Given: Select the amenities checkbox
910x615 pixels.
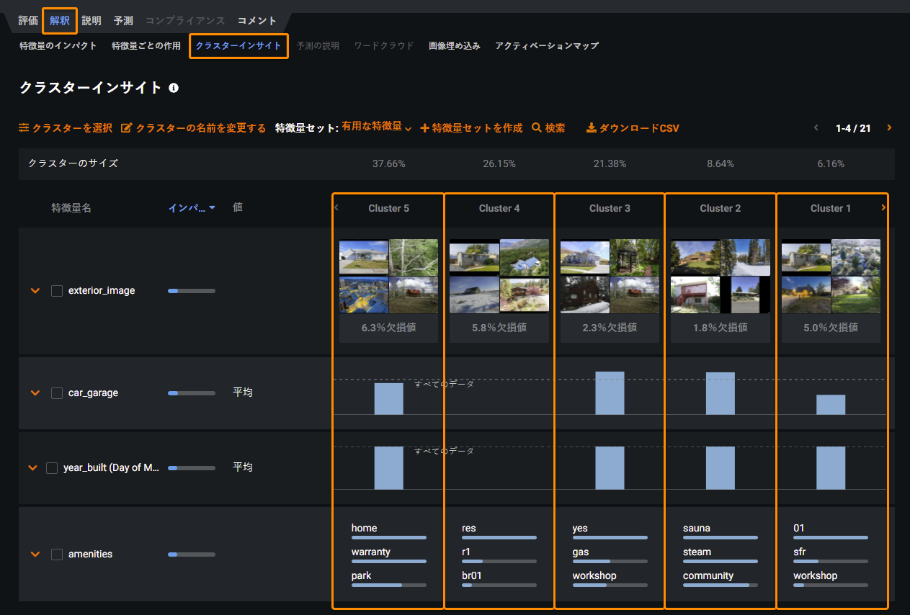Looking at the screenshot, I should (x=57, y=555).
